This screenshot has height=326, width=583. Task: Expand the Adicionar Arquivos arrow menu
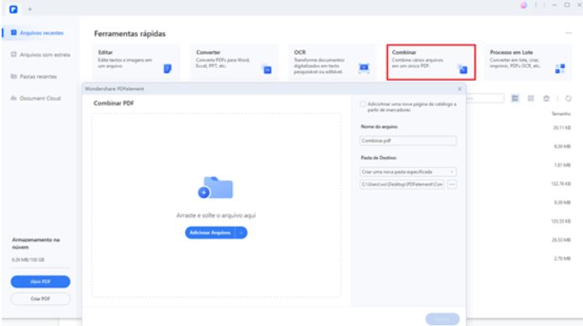[241, 233]
